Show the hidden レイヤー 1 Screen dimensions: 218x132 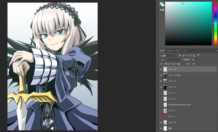pyautogui.click(x=161, y=111)
